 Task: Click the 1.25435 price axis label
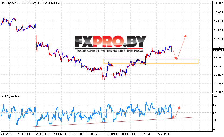(218, 66)
